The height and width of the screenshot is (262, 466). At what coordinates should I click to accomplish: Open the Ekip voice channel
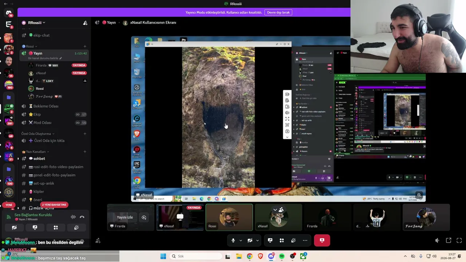(54, 114)
